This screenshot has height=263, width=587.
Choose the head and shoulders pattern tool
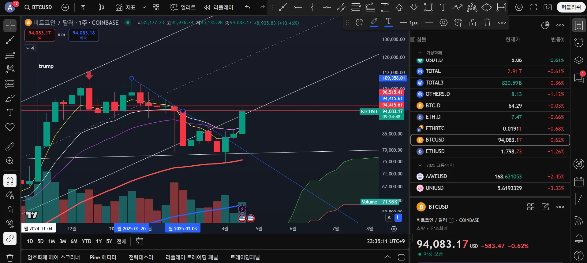coord(472,7)
